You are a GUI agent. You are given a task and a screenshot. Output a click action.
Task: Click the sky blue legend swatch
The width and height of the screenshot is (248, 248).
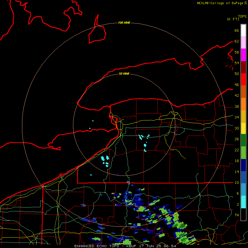click(243, 190)
